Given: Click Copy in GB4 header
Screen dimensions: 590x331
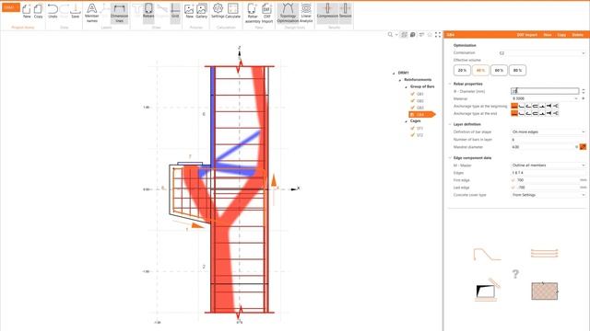Looking at the screenshot, I should [561, 35].
